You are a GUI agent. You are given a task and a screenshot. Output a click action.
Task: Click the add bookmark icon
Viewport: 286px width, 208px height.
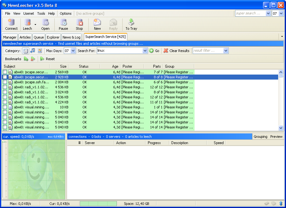(26, 59)
